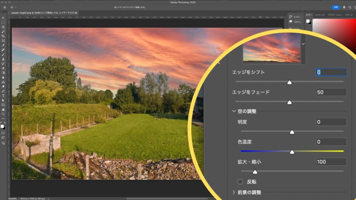Select the Crop tool

[3, 36]
